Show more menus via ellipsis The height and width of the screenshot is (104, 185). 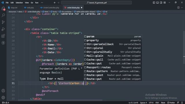point(42,3)
